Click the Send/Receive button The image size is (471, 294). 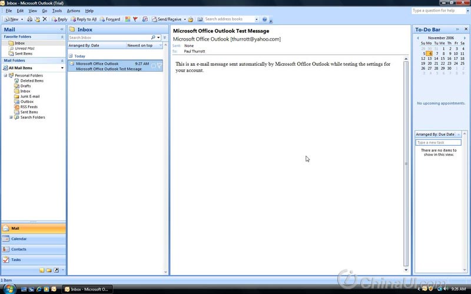coord(167,19)
